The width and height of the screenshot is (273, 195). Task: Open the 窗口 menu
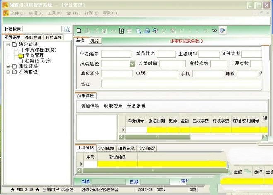pyautogui.click(x=73, y=13)
